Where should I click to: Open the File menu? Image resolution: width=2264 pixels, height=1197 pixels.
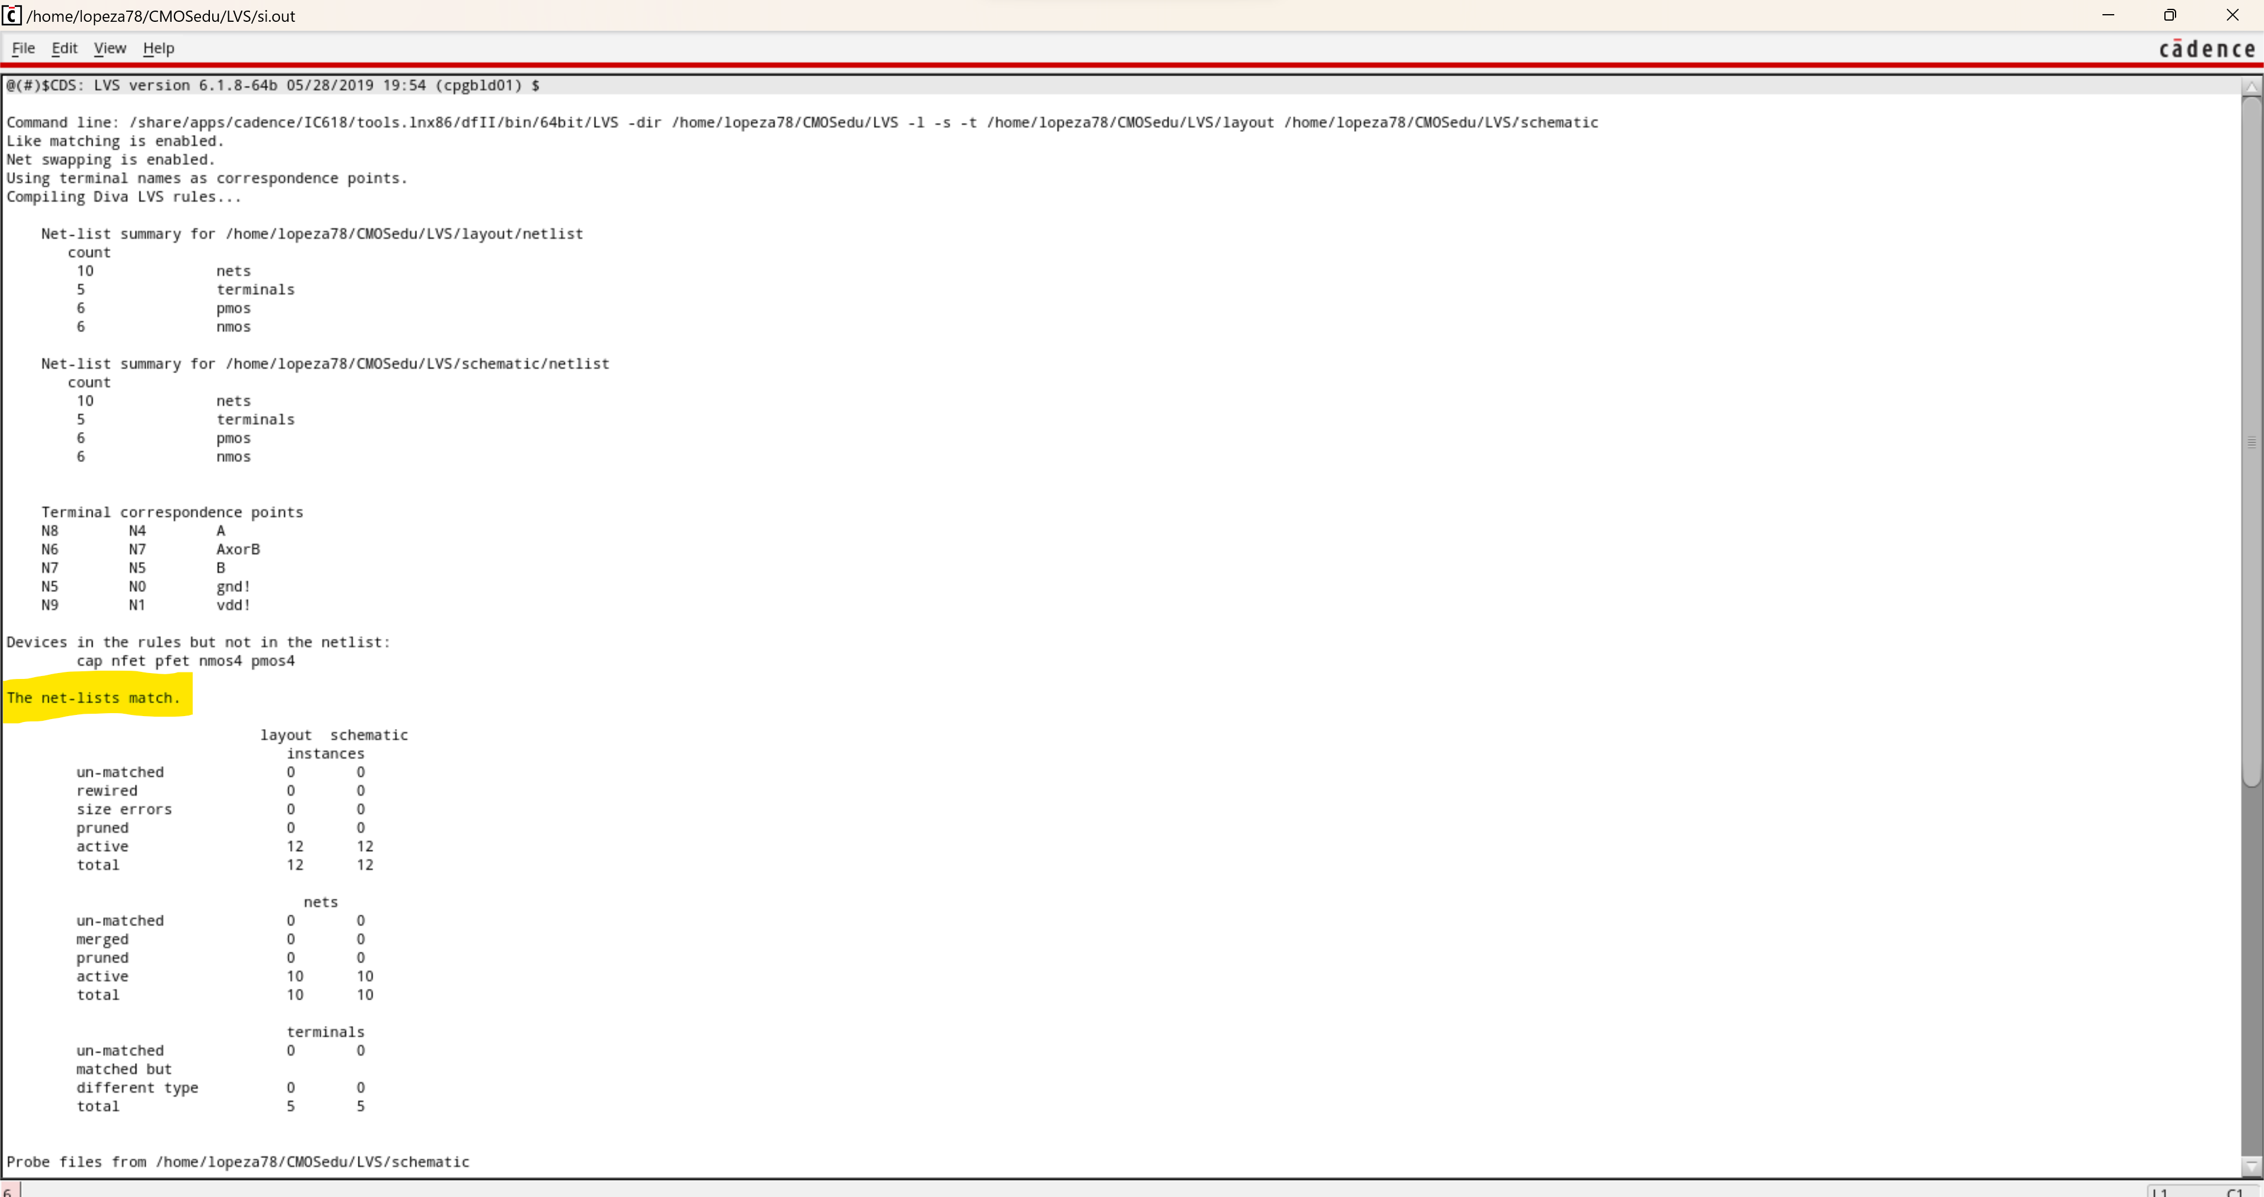23,48
